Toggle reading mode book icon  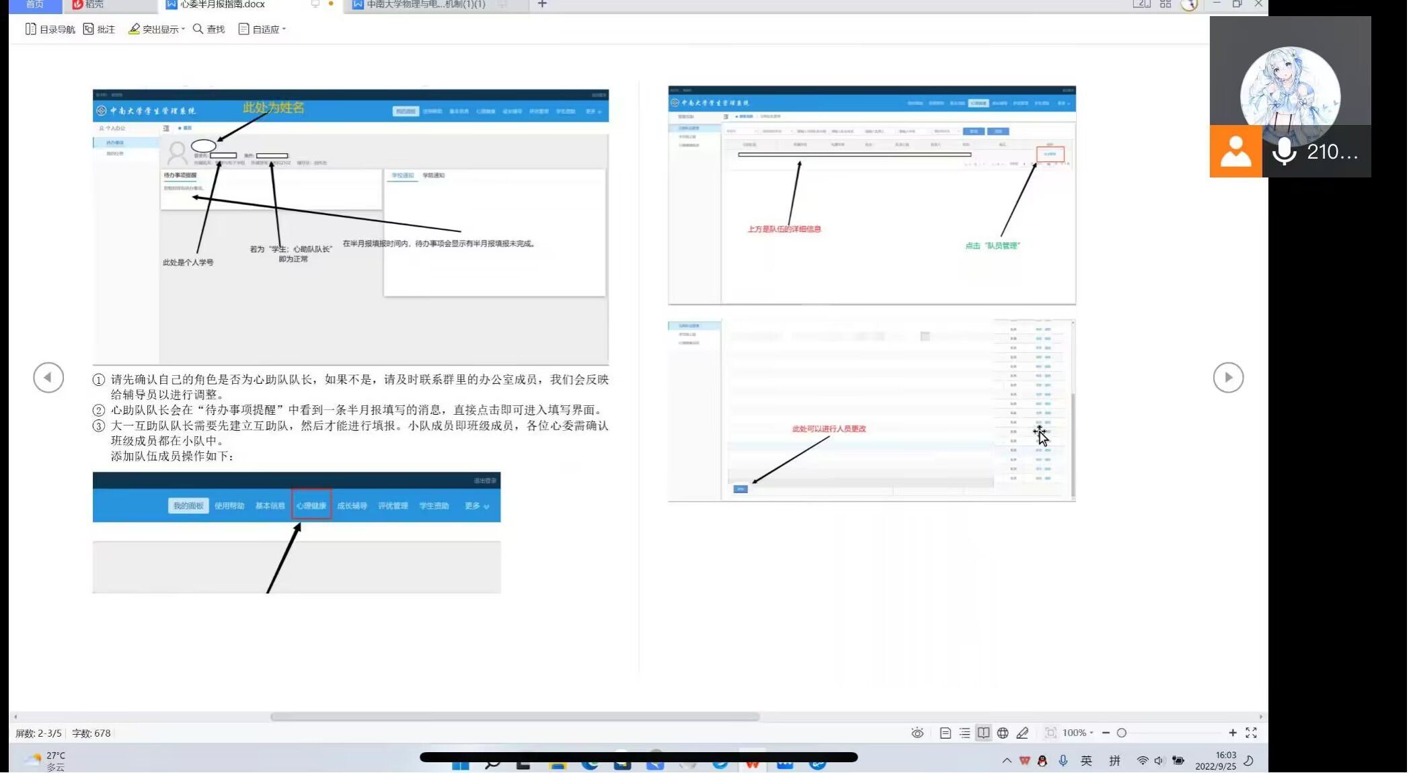pos(985,734)
